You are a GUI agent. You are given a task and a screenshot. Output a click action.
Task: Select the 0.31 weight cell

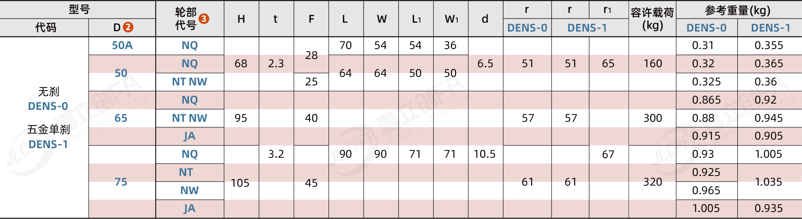[703, 45]
